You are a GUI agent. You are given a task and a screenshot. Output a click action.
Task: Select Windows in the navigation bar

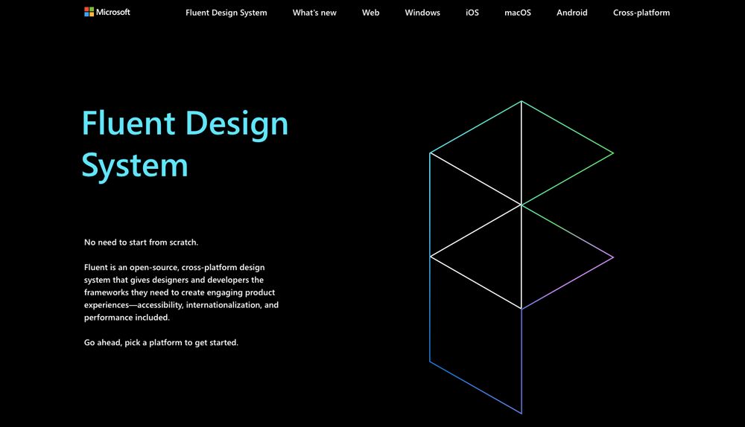422,13
